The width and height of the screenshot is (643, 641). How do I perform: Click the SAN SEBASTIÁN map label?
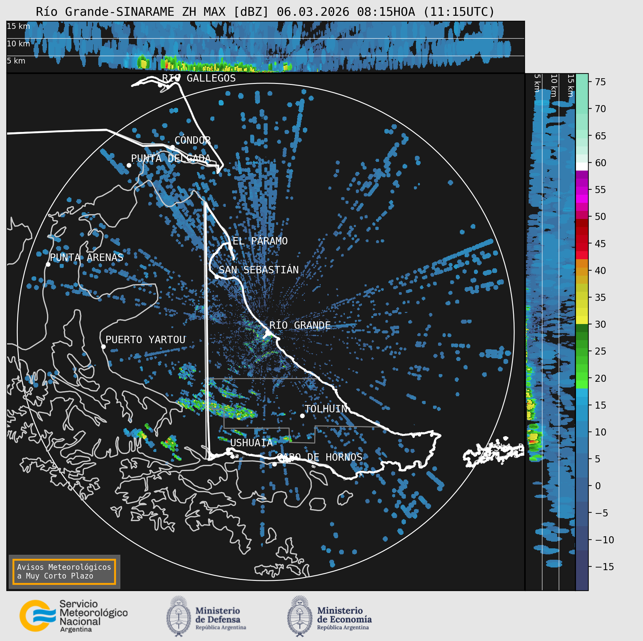259,270
